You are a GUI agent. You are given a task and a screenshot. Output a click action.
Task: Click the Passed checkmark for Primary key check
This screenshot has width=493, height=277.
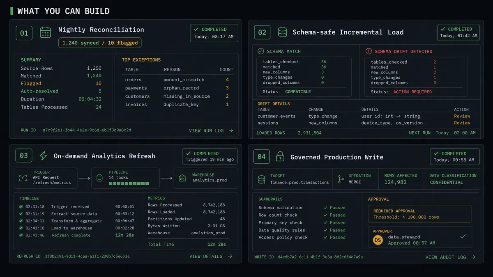(x=325, y=222)
